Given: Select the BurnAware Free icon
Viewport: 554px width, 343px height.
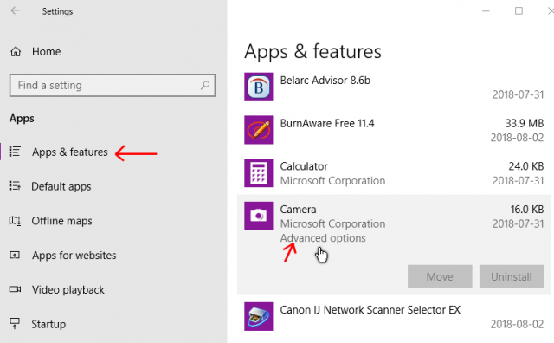Looking at the screenshot, I should [258, 130].
